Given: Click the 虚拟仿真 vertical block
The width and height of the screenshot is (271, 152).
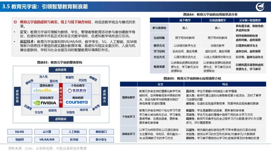Looking at the screenshot, I should (x=17, y=96).
